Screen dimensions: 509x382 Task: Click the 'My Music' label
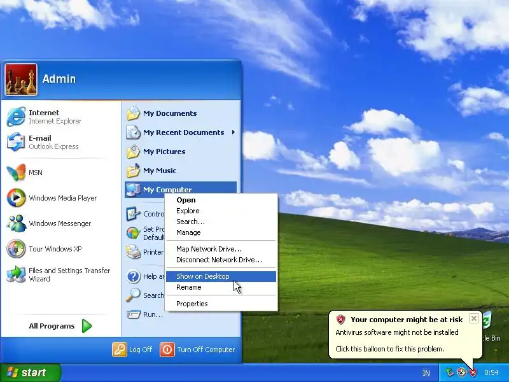(x=160, y=171)
